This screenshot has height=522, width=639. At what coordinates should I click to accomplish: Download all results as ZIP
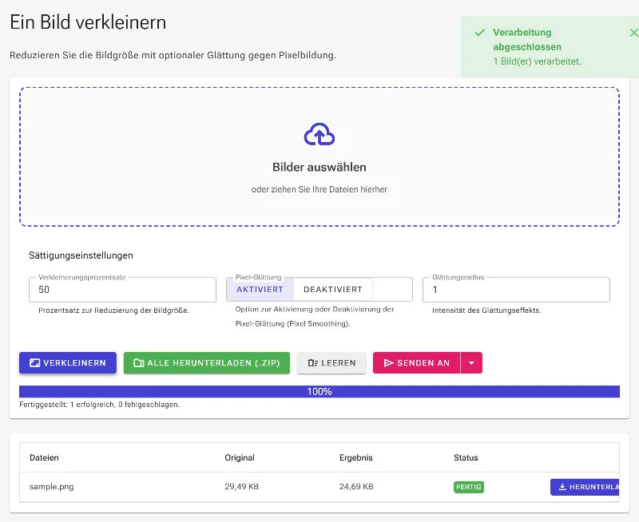click(207, 363)
